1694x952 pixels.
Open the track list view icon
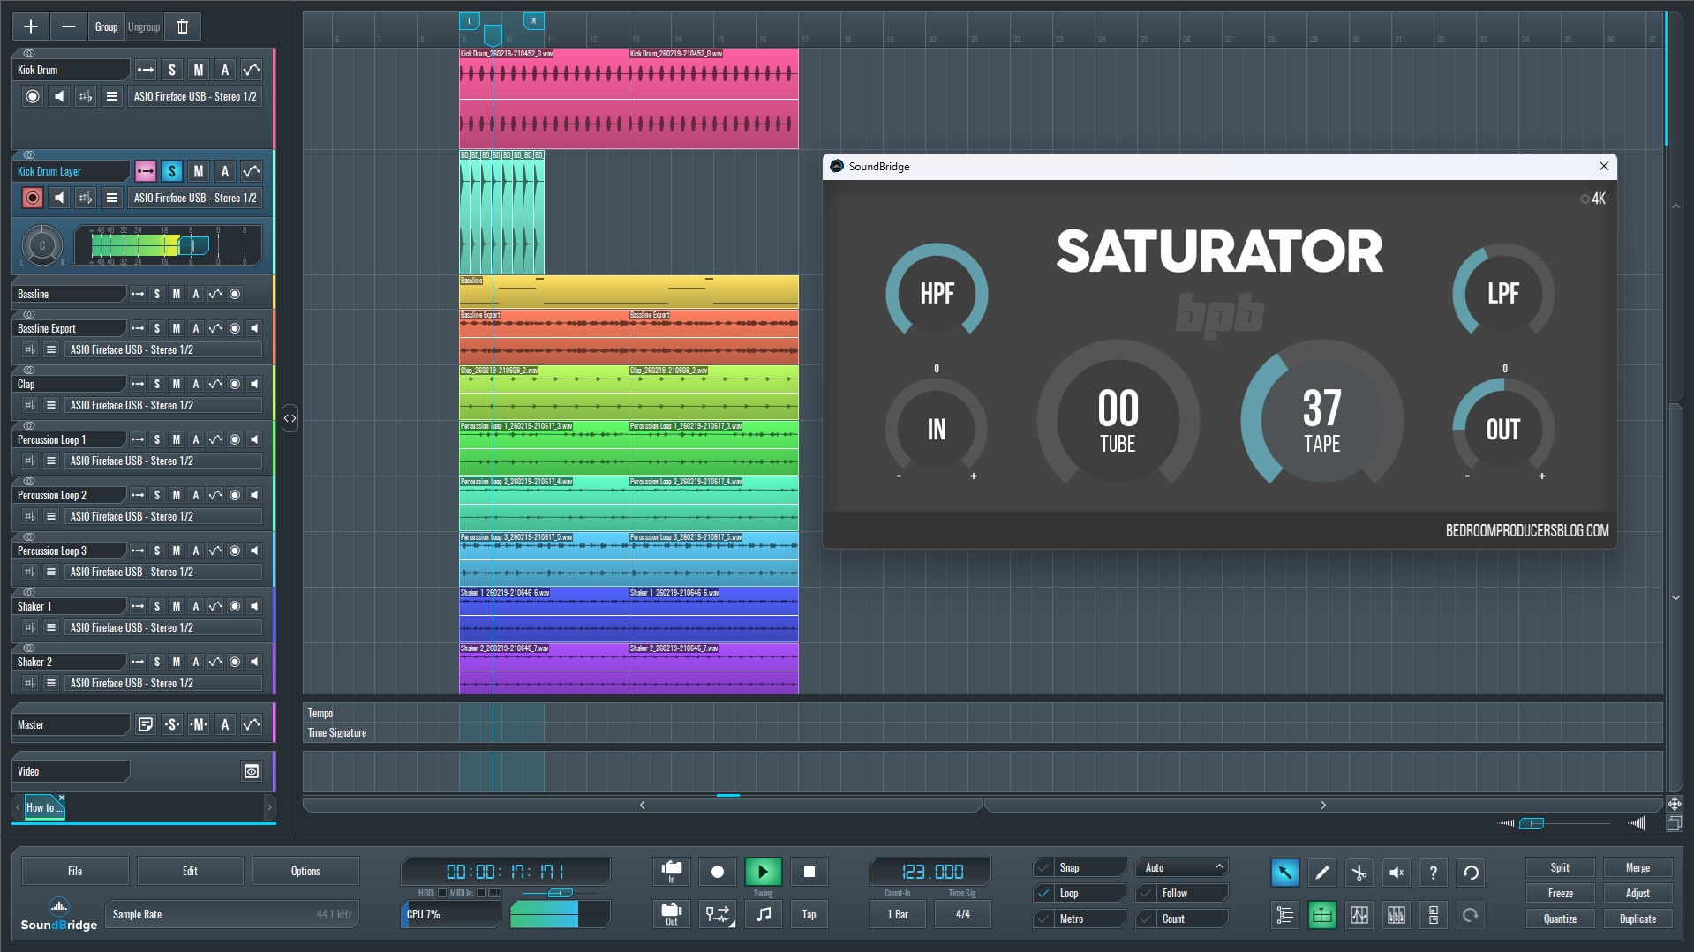1285,915
